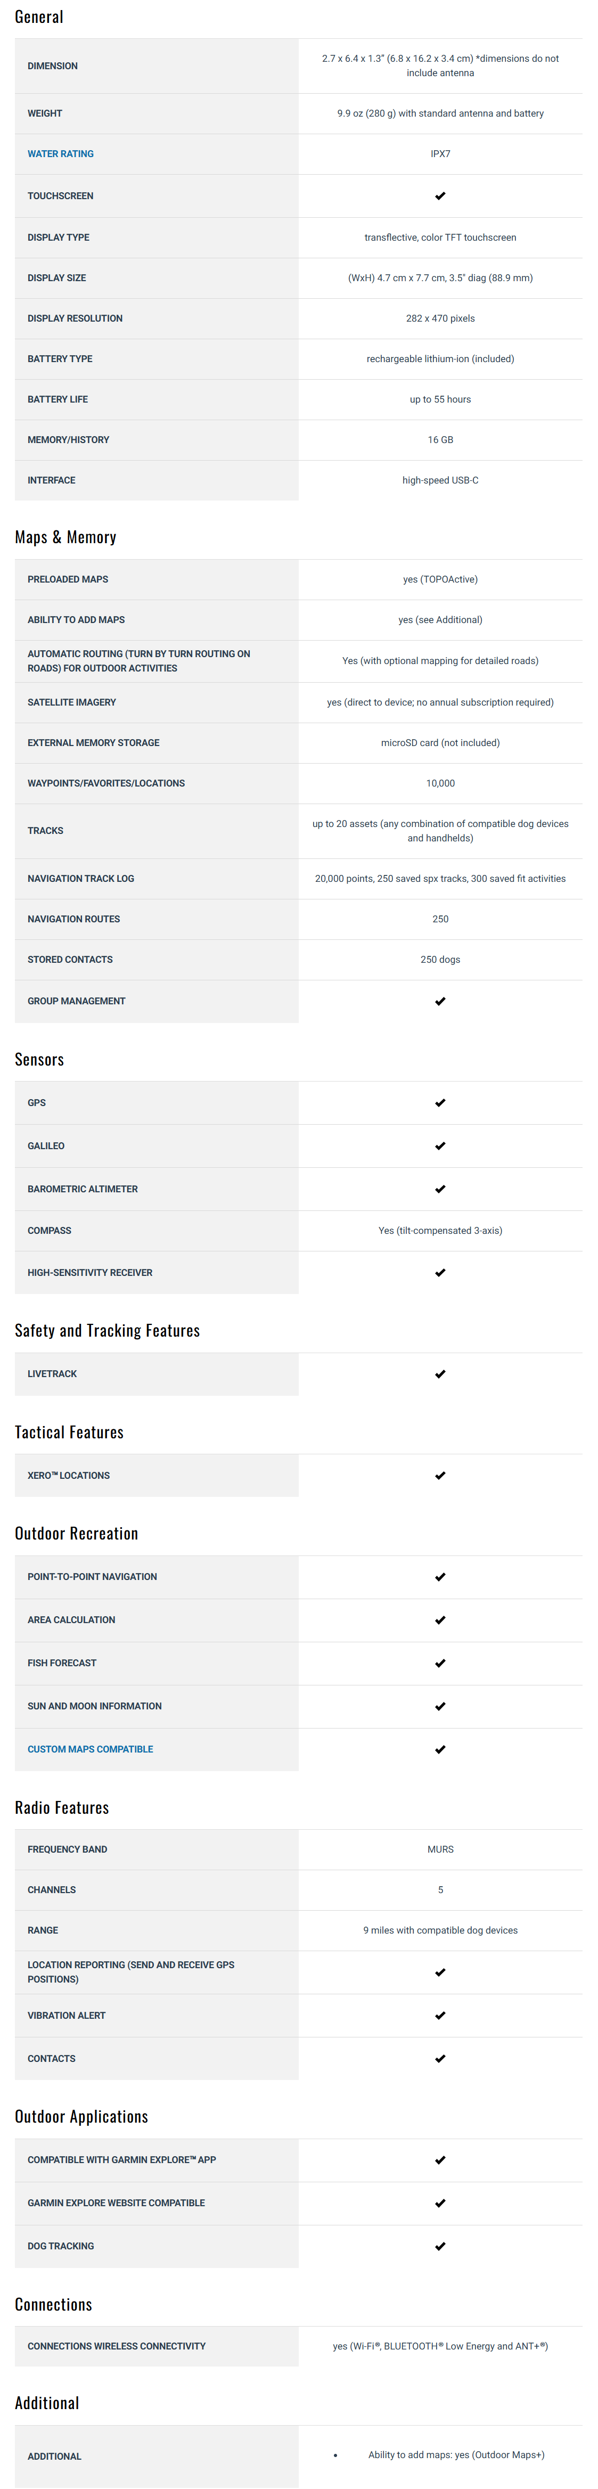
Task: Click the Xero Locations checkmark icon
Action: click(439, 1476)
